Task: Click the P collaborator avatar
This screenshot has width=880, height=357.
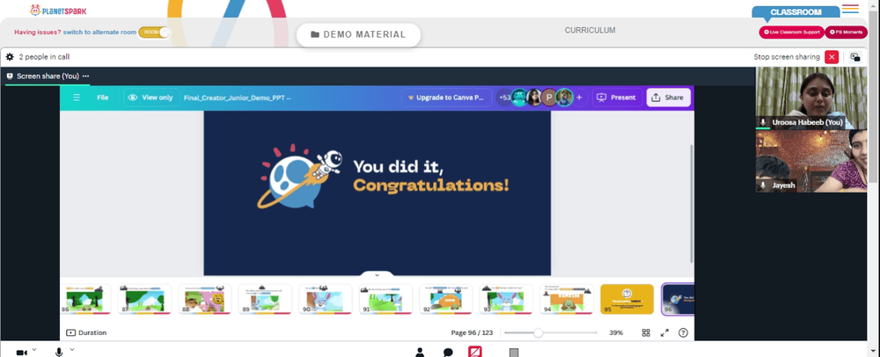Action: click(548, 98)
